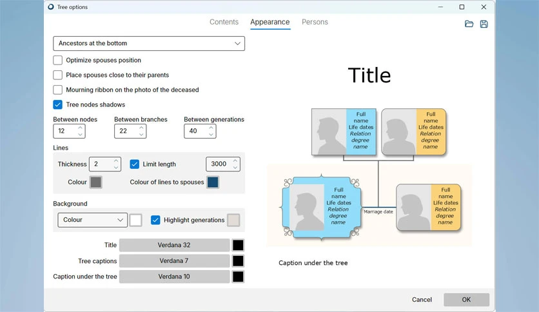Enable Mourning ribbon on photo of deceased

pyautogui.click(x=58, y=90)
